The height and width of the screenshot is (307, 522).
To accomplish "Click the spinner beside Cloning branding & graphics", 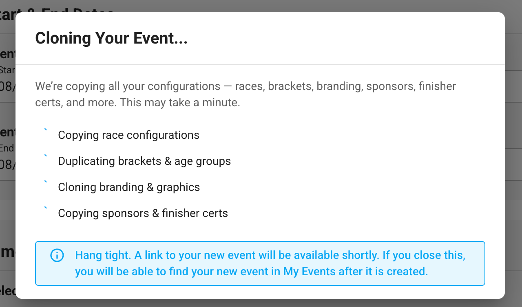I will tap(46, 182).
